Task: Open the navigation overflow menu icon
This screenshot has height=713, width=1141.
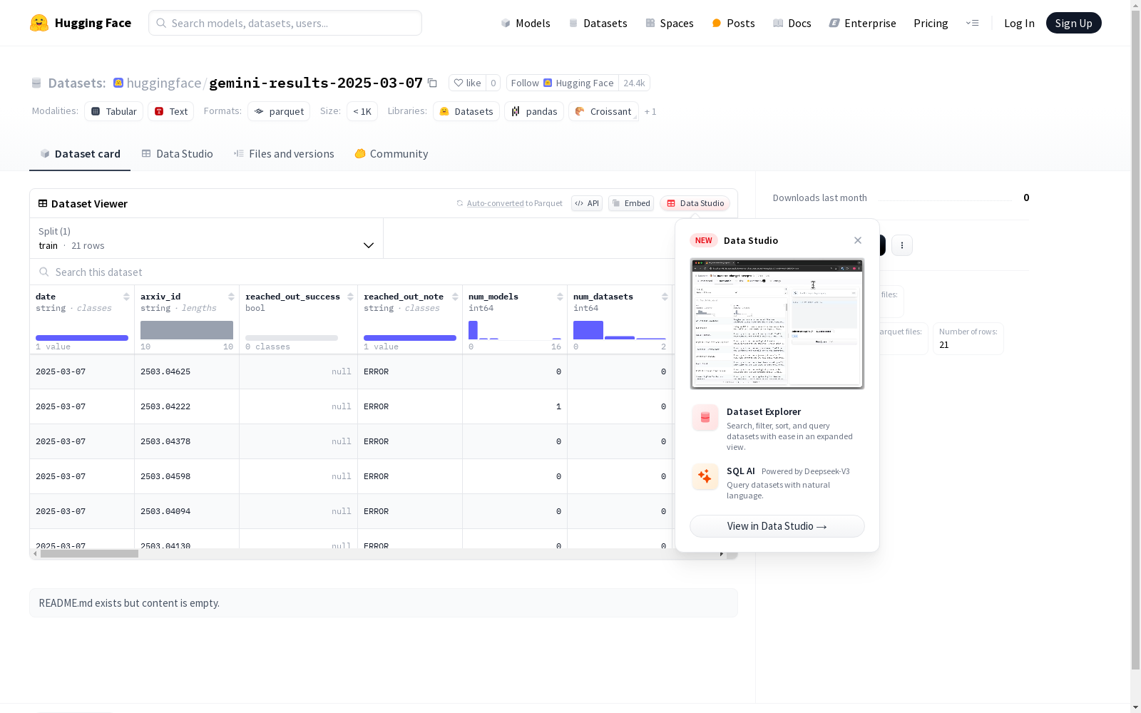Action: [972, 23]
